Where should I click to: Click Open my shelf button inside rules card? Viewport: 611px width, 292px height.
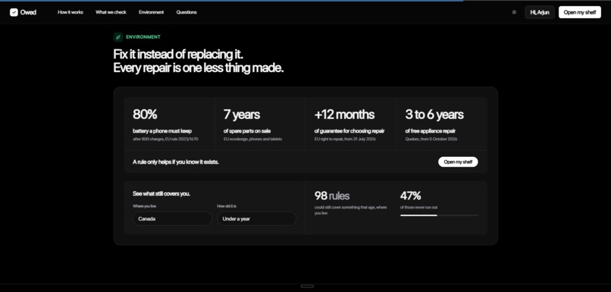(458, 162)
